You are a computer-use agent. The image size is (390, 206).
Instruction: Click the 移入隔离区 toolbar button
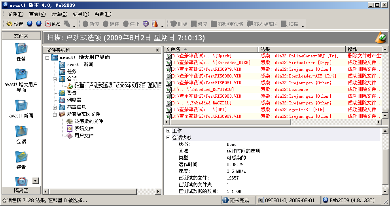point(262,24)
